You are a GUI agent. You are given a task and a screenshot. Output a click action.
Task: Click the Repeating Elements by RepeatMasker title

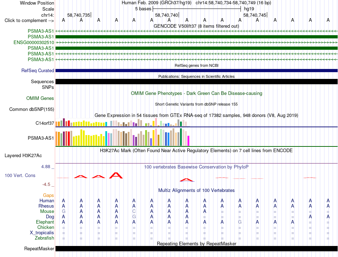click(x=196, y=243)
